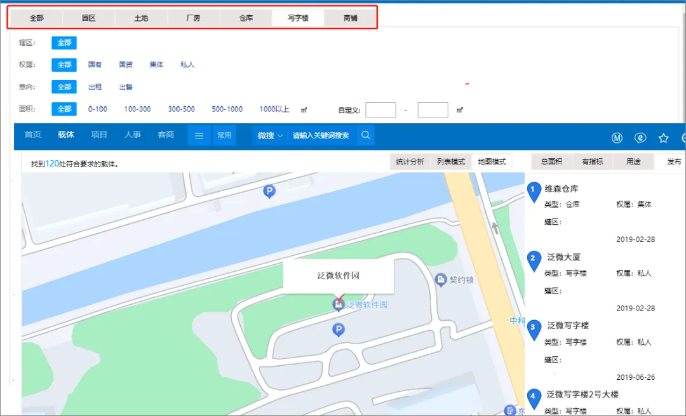
Task: Select map pin number 1
Action: pos(534,190)
